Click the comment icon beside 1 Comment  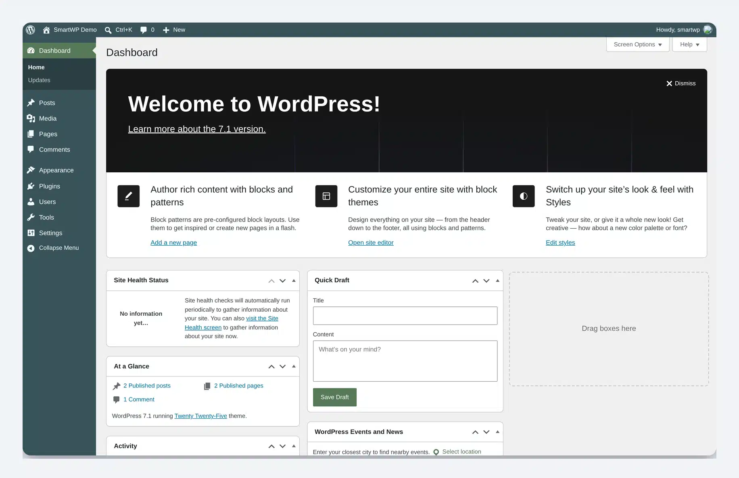[x=117, y=400]
